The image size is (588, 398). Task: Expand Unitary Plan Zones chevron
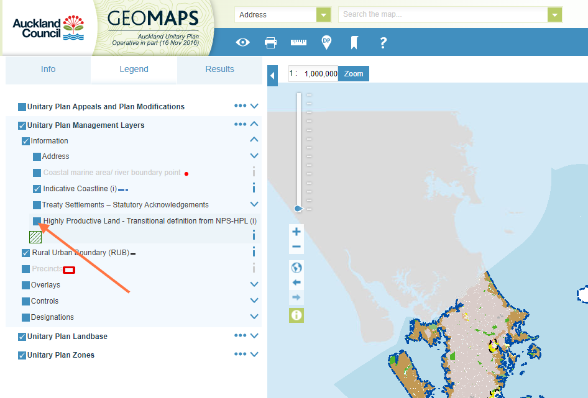(254, 354)
